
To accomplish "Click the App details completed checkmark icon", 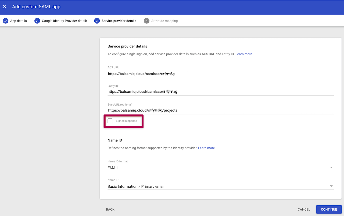I will pyautogui.click(x=5, y=21).
